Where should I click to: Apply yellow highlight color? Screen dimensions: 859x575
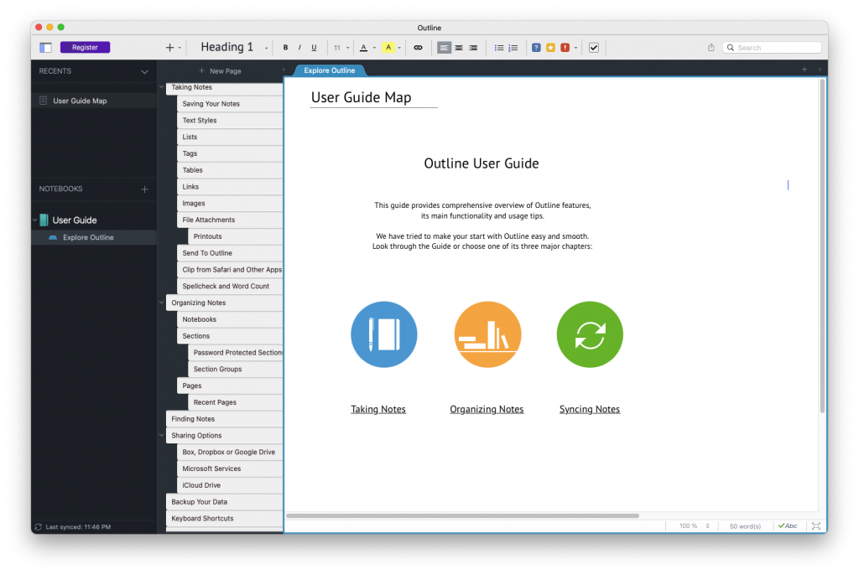(x=388, y=48)
